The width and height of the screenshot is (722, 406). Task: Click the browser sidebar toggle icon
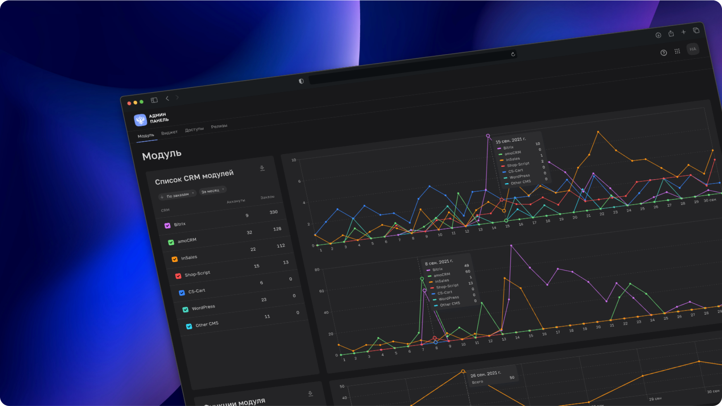point(154,100)
